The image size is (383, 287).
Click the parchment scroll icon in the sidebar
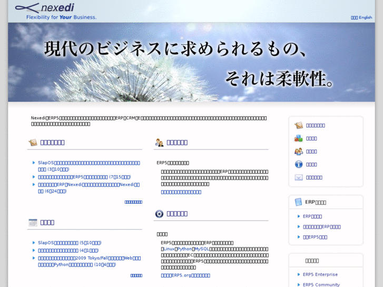(x=299, y=125)
